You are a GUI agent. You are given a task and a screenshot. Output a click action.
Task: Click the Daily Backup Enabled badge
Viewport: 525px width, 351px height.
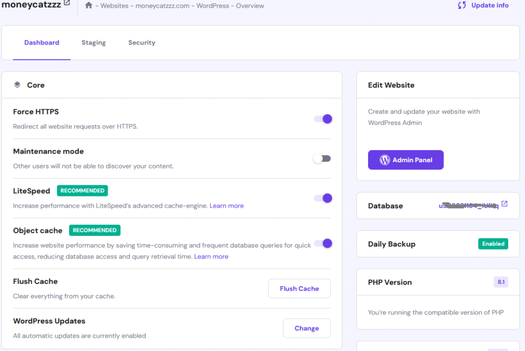tap(493, 244)
